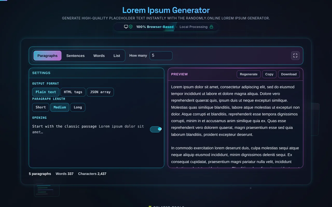Screen dimensions: 332x207
Task: Click the SETTINGS panel heading
Action: (x=41, y=73)
